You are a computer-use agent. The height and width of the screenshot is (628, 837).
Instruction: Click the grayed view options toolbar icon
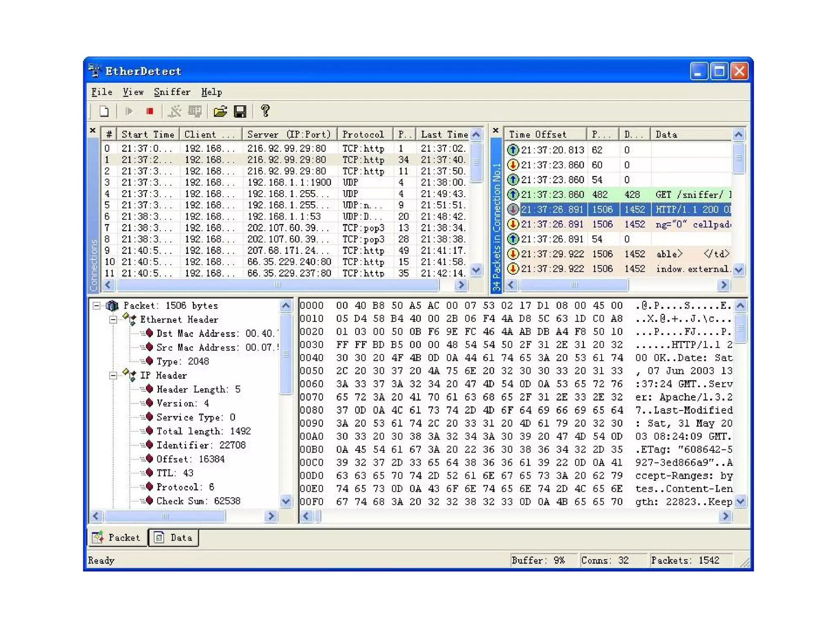(195, 111)
